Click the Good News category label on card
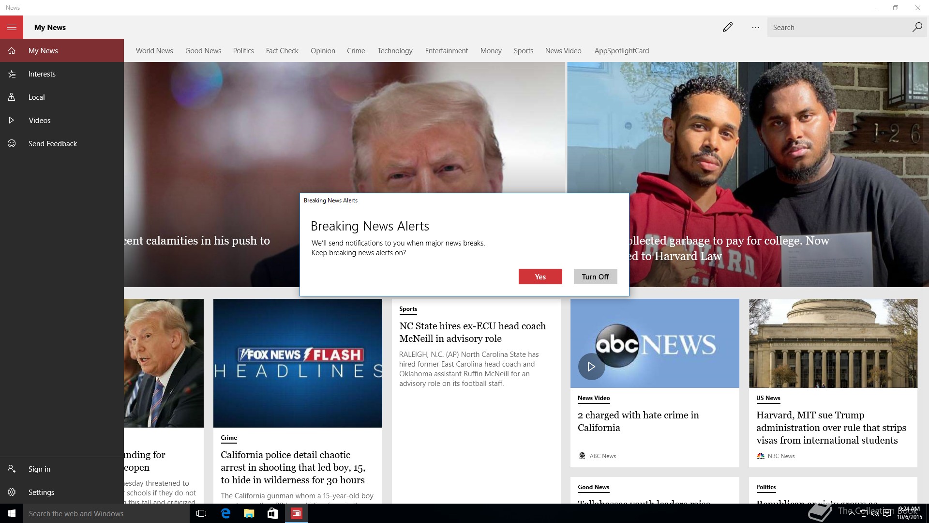Screen dimensions: 929x523 [x=593, y=487]
